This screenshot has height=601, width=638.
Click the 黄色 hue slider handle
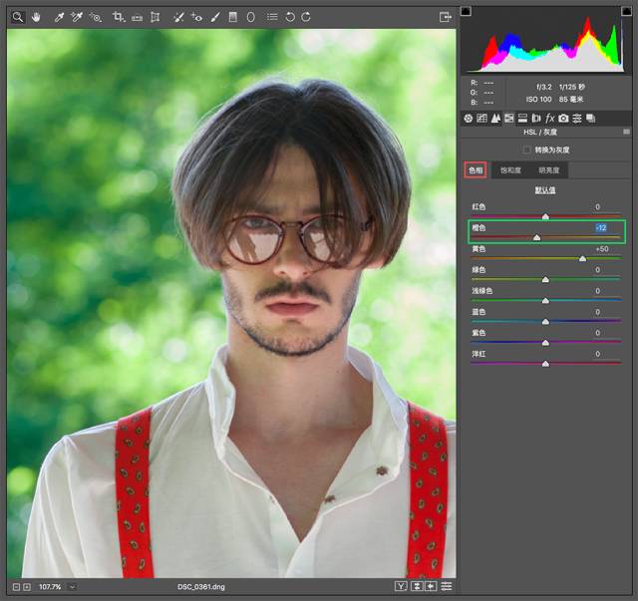point(582,259)
